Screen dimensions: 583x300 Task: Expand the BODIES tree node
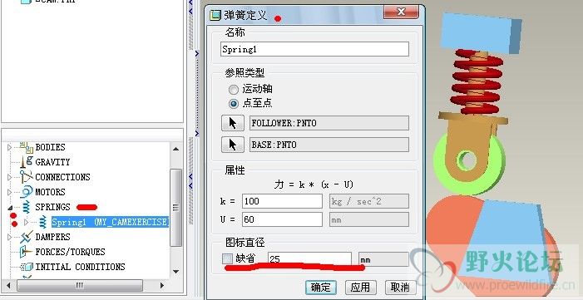click(x=10, y=148)
